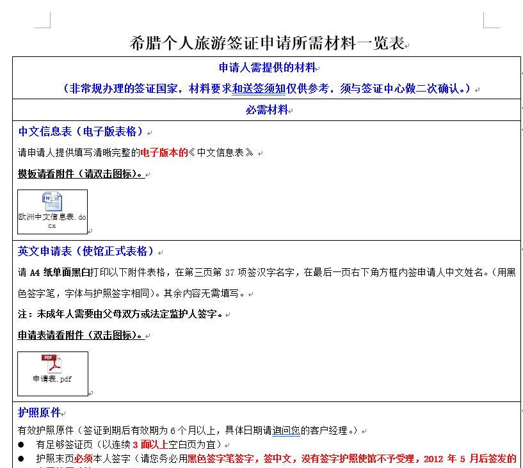Click the bold text A4 纸单面黑白

click(60, 273)
